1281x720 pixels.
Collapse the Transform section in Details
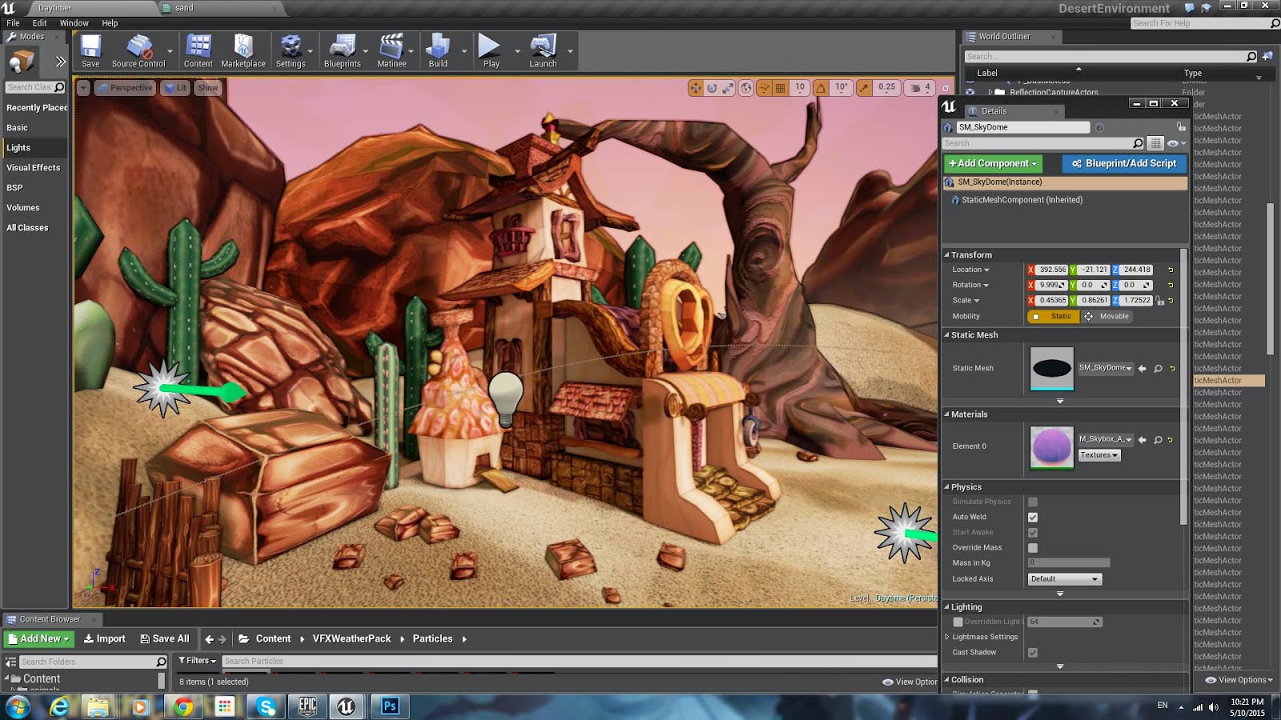click(x=947, y=254)
